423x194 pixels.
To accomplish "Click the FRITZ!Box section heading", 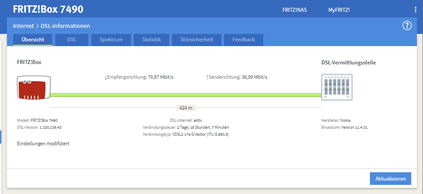I will [29, 62].
